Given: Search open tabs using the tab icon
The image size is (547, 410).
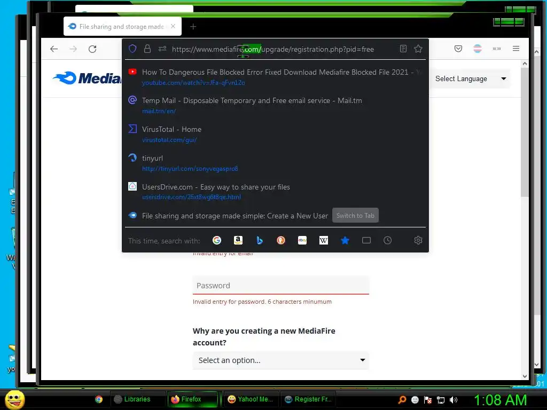Looking at the screenshot, I should (366, 240).
